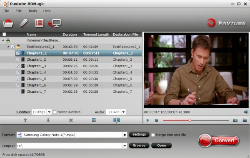The width and height of the screenshot is (250, 158).
Task: Move item up with the up arrow
Action: pyautogui.click(x=25, y=120)
